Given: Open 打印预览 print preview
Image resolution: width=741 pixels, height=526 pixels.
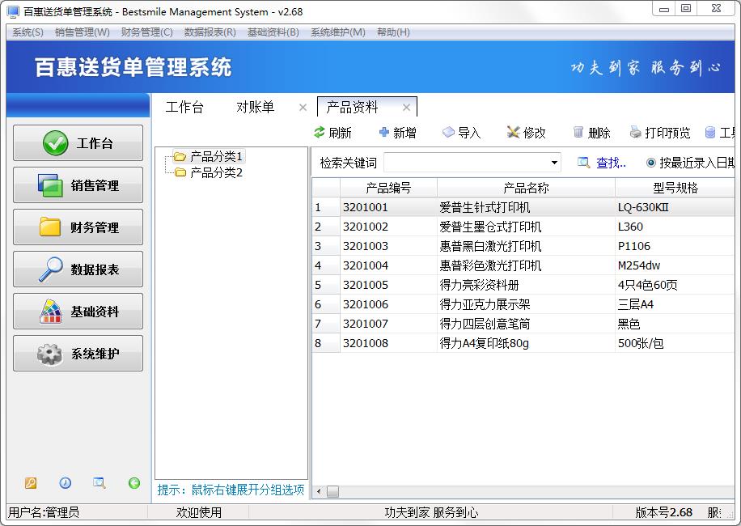Looking at the screenshot, I should (636, 133).
